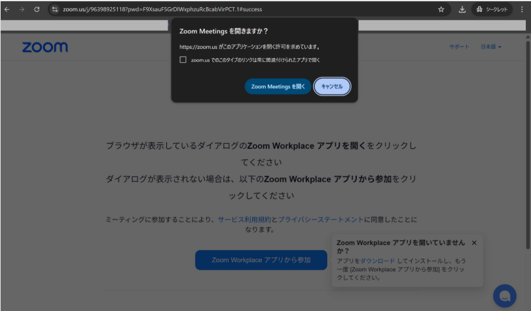Click the page vertical scrollbar
Image resolution: width=531 pixels, height=311 pixels.
(528, 145)
